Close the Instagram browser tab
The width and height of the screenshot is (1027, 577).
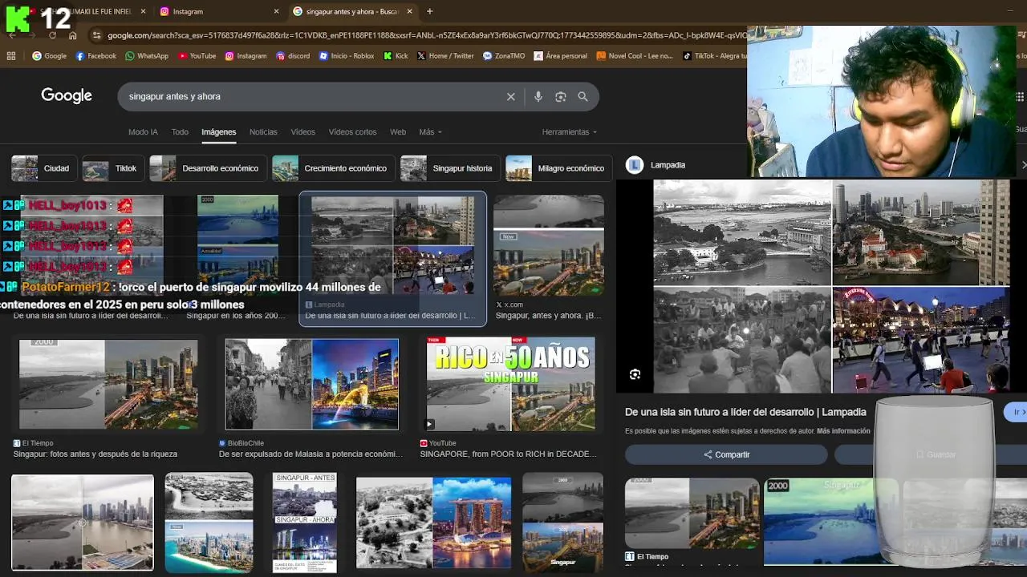(x=276, y=11)
